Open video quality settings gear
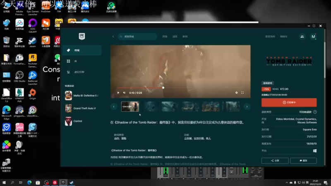The image size is (331, 186). pos(236,93)
